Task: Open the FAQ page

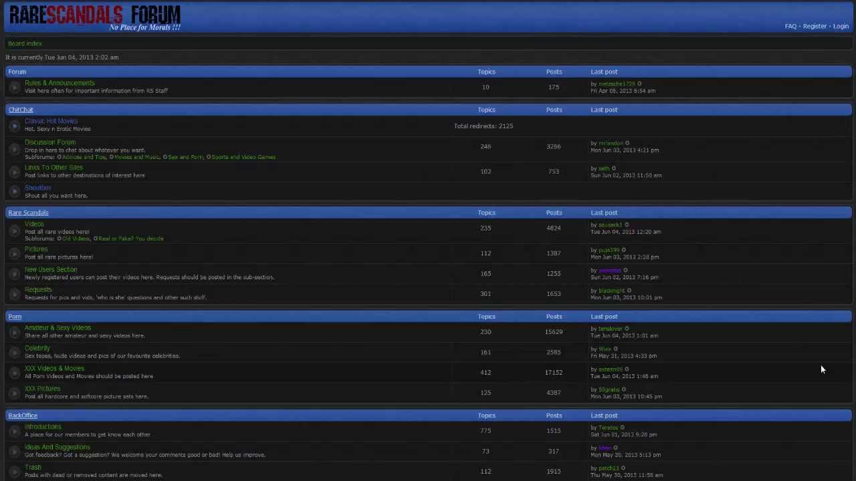Action: coord(790,26)
